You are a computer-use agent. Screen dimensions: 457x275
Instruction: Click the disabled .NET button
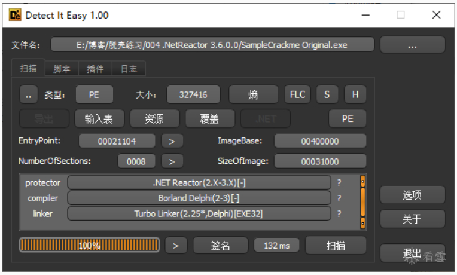coord(265,118)
